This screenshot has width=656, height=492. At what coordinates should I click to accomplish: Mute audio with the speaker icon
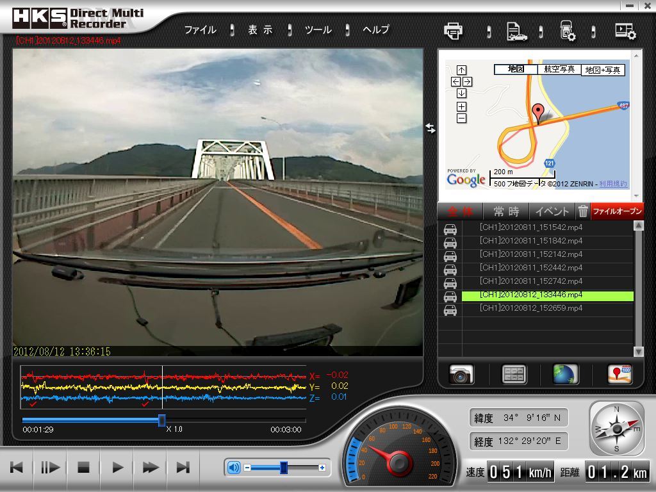click(x=233, y=467)
